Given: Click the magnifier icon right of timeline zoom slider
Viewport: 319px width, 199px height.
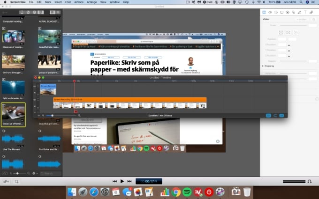Looking at the screenshot, I should (x=79, y=116).
